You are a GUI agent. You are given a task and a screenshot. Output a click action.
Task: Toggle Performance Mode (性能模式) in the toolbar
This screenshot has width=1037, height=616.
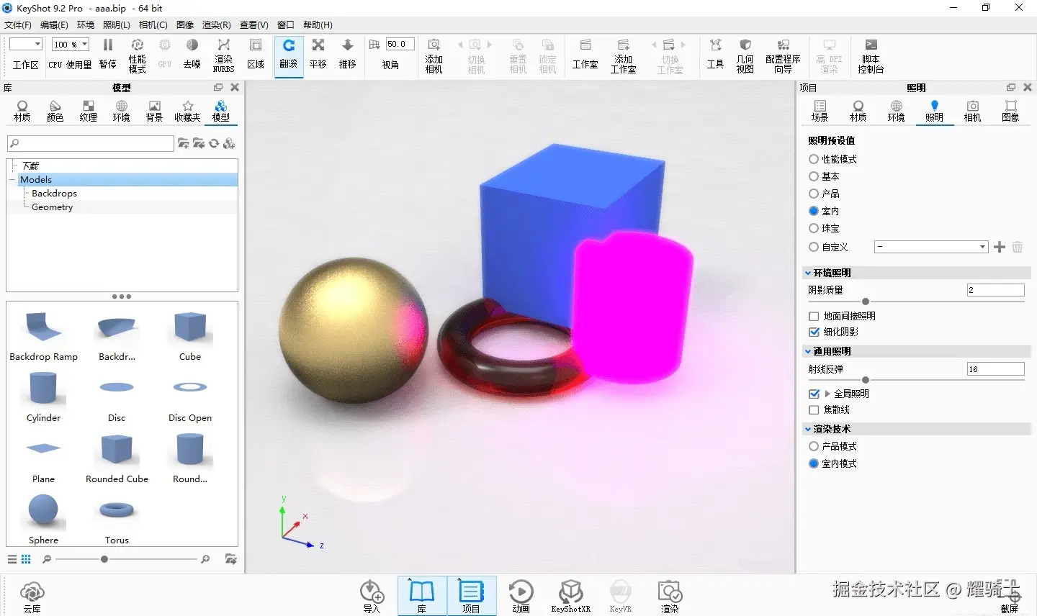[137, 55]
